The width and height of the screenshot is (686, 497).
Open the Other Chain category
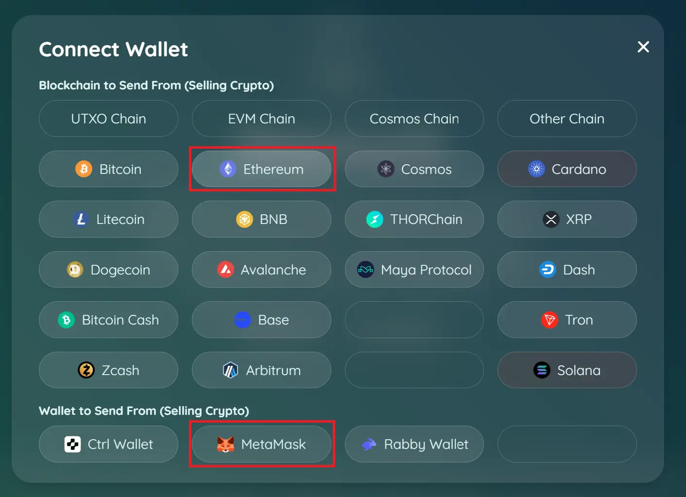point(567,119)
